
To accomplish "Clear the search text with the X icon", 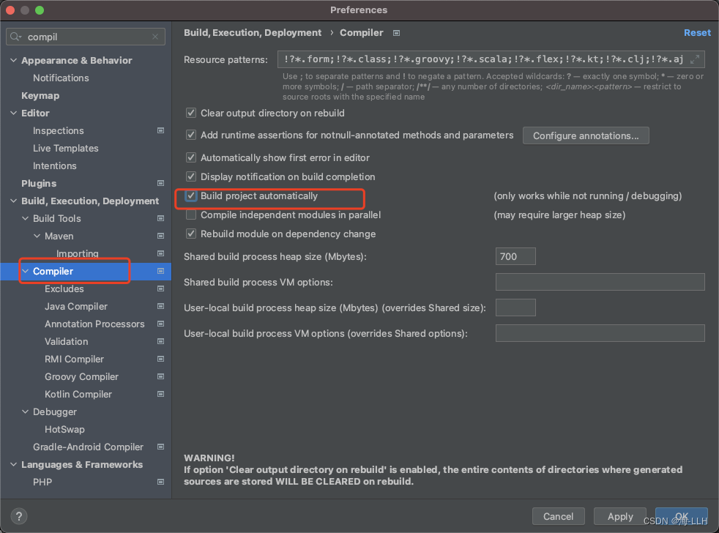I will point(155,37).
